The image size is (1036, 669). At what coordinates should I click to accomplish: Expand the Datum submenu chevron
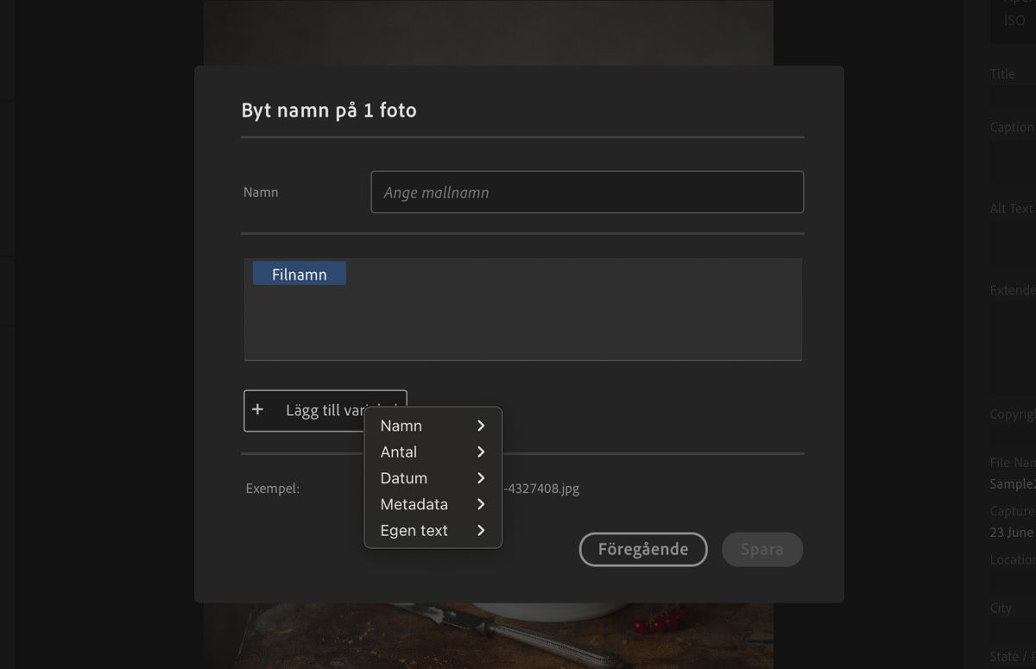coord(482,477)
